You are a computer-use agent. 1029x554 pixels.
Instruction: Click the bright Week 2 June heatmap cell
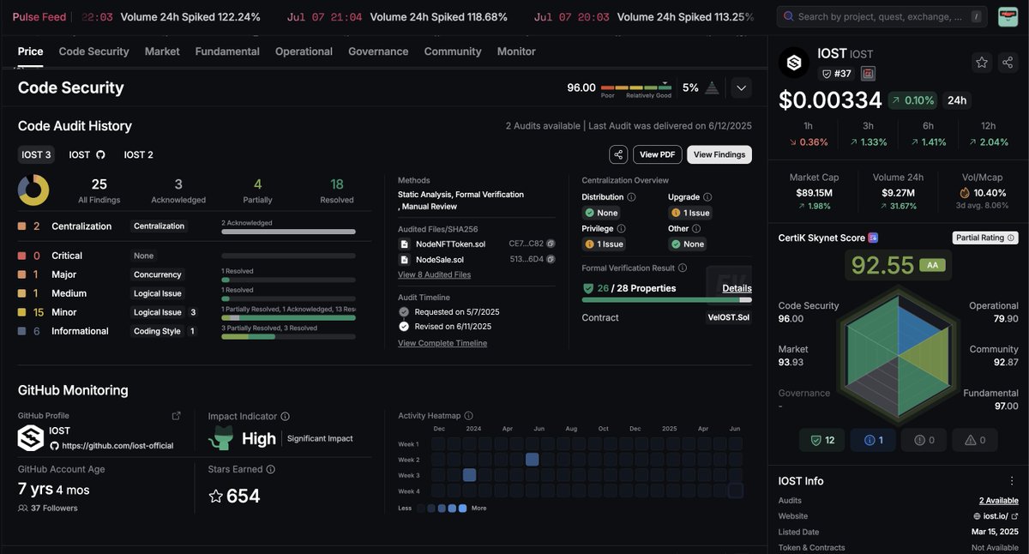point(532,460)
